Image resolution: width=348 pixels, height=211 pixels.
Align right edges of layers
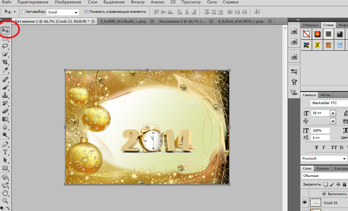pos(194,12)
